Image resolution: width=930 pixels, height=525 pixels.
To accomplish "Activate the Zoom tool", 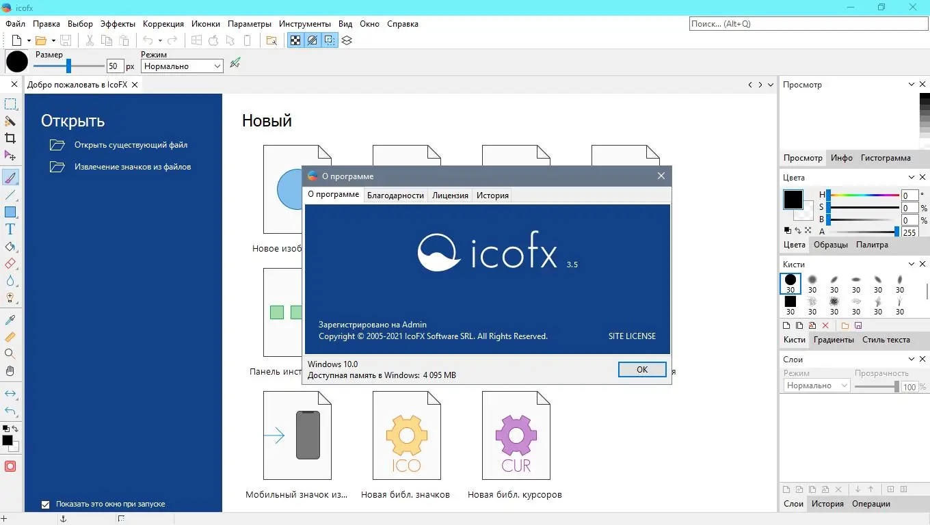I will click(10, 354).
